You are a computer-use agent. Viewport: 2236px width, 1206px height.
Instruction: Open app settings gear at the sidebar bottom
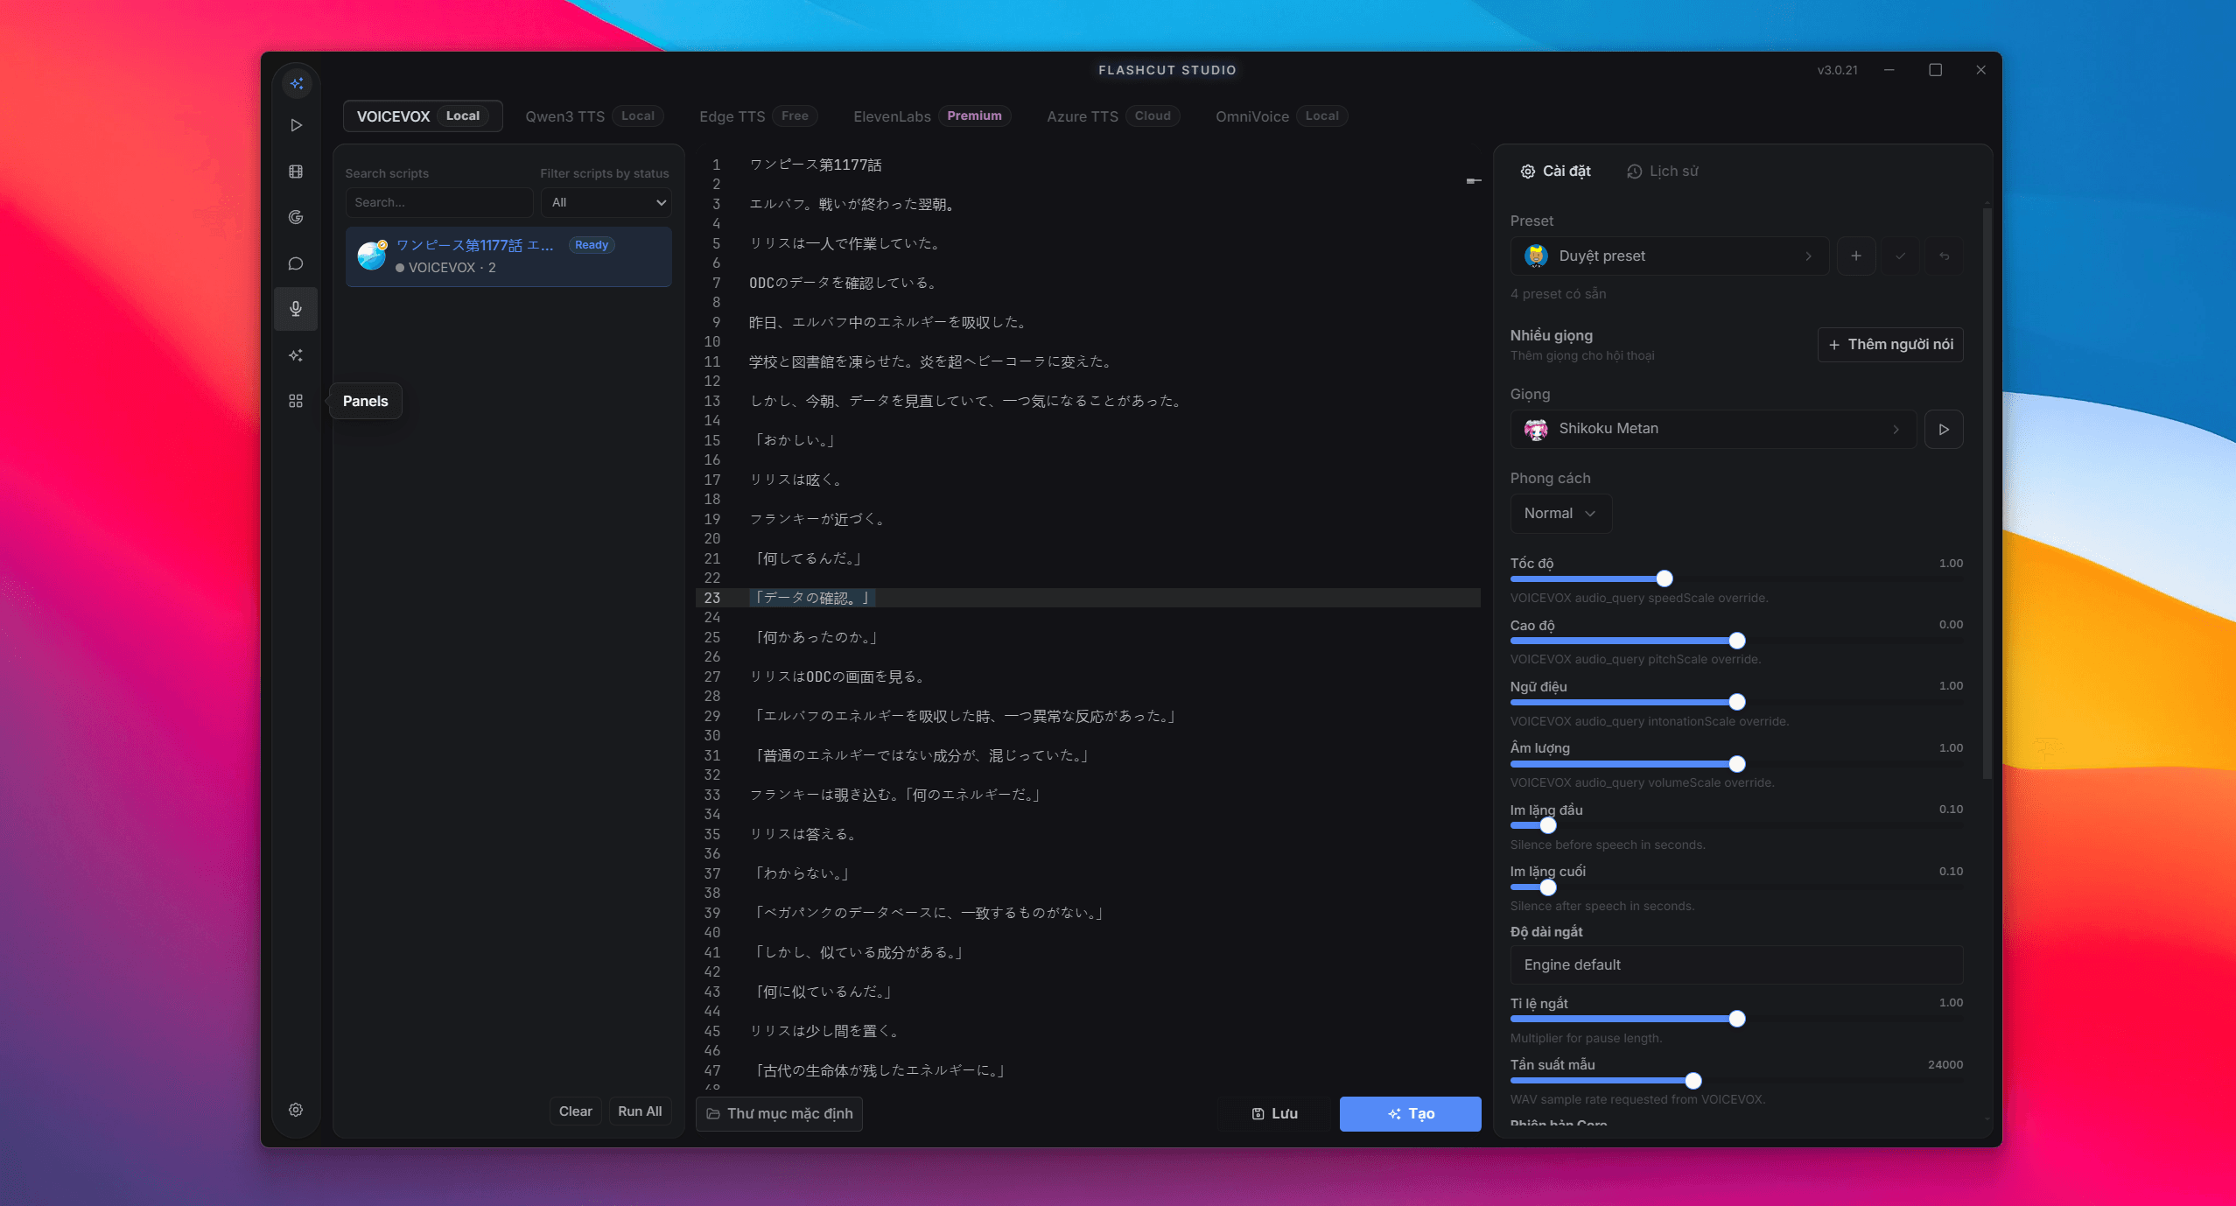tap(297, 1110)
